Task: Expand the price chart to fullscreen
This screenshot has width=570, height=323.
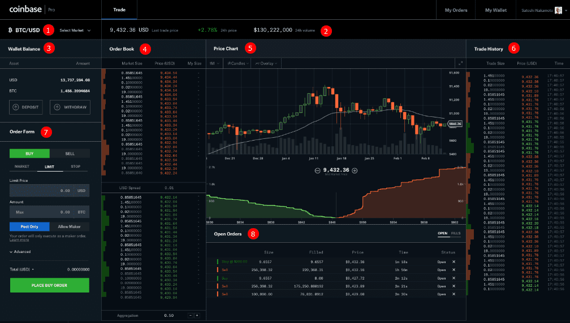Action: tap(460, 63)
